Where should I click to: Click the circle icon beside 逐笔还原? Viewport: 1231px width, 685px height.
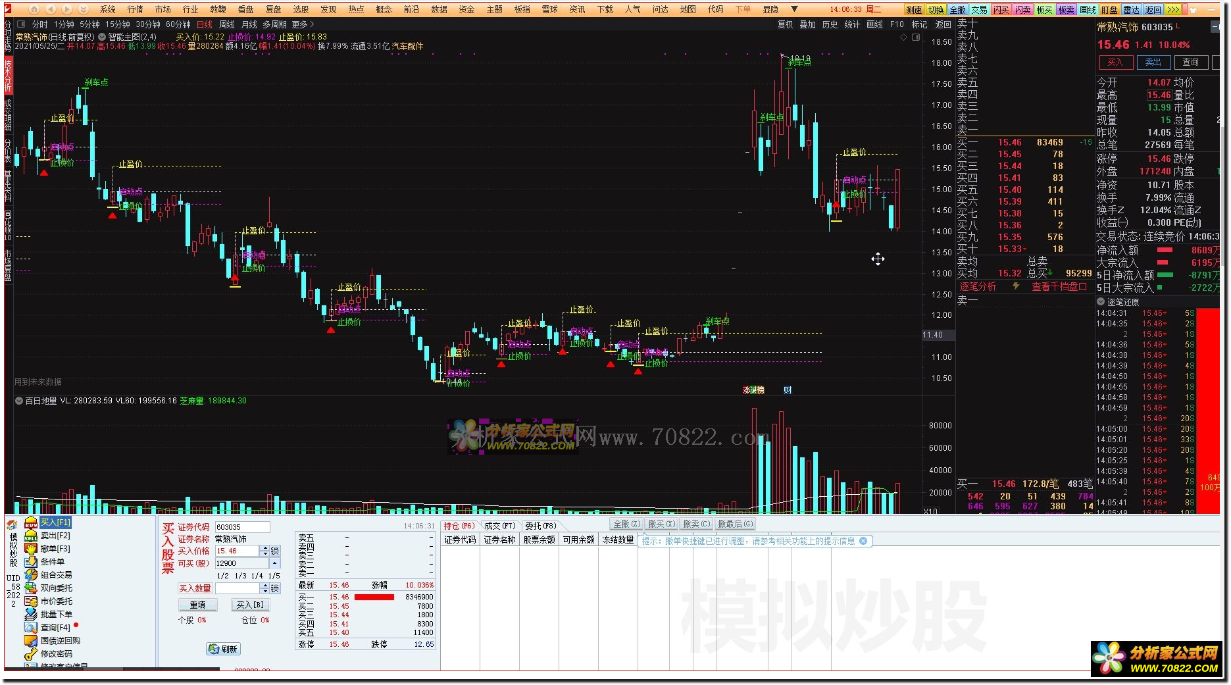[x=1101, y=301]
